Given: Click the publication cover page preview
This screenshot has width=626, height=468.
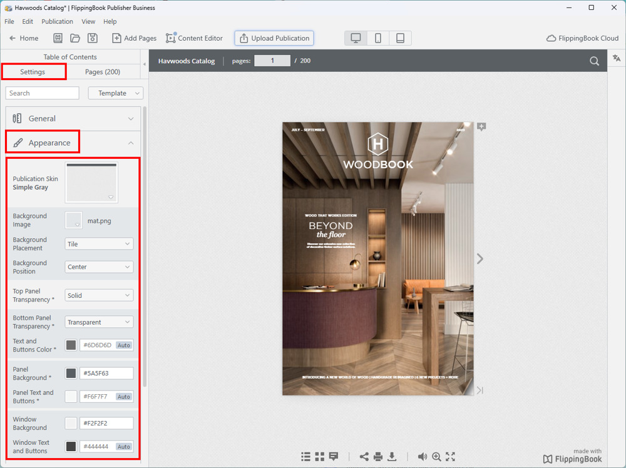Looking at the screenshot, I should 377,258.
